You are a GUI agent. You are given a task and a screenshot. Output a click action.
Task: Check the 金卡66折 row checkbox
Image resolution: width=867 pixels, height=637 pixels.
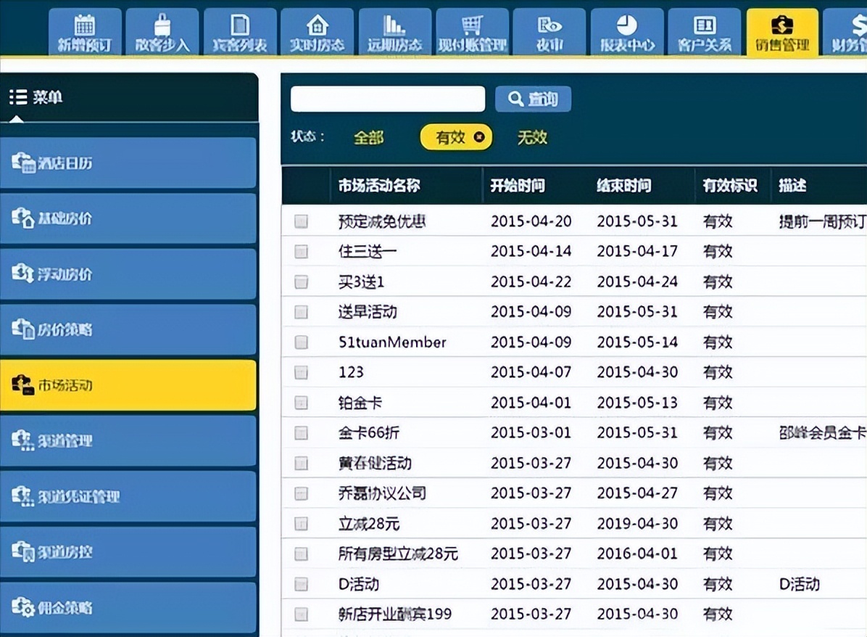302,433
